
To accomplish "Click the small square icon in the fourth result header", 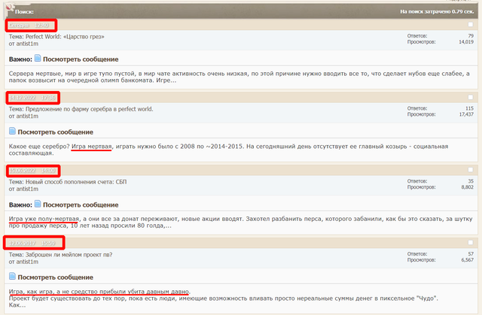I will [471, 244].
